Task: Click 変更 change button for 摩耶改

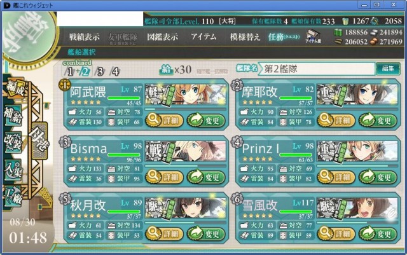Action: (378, 120)
